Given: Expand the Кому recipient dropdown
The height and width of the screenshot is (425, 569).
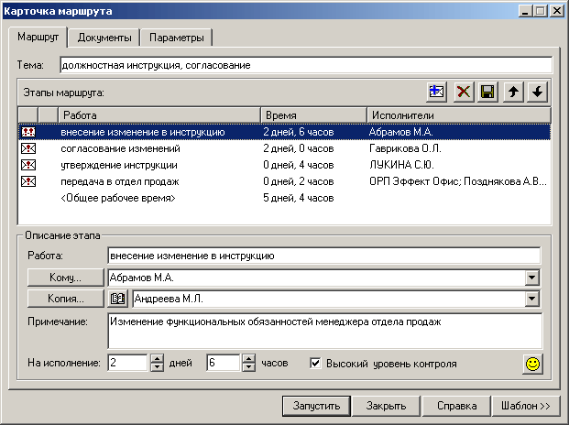Looking at the screenshot, I should (x=531, y=278).
